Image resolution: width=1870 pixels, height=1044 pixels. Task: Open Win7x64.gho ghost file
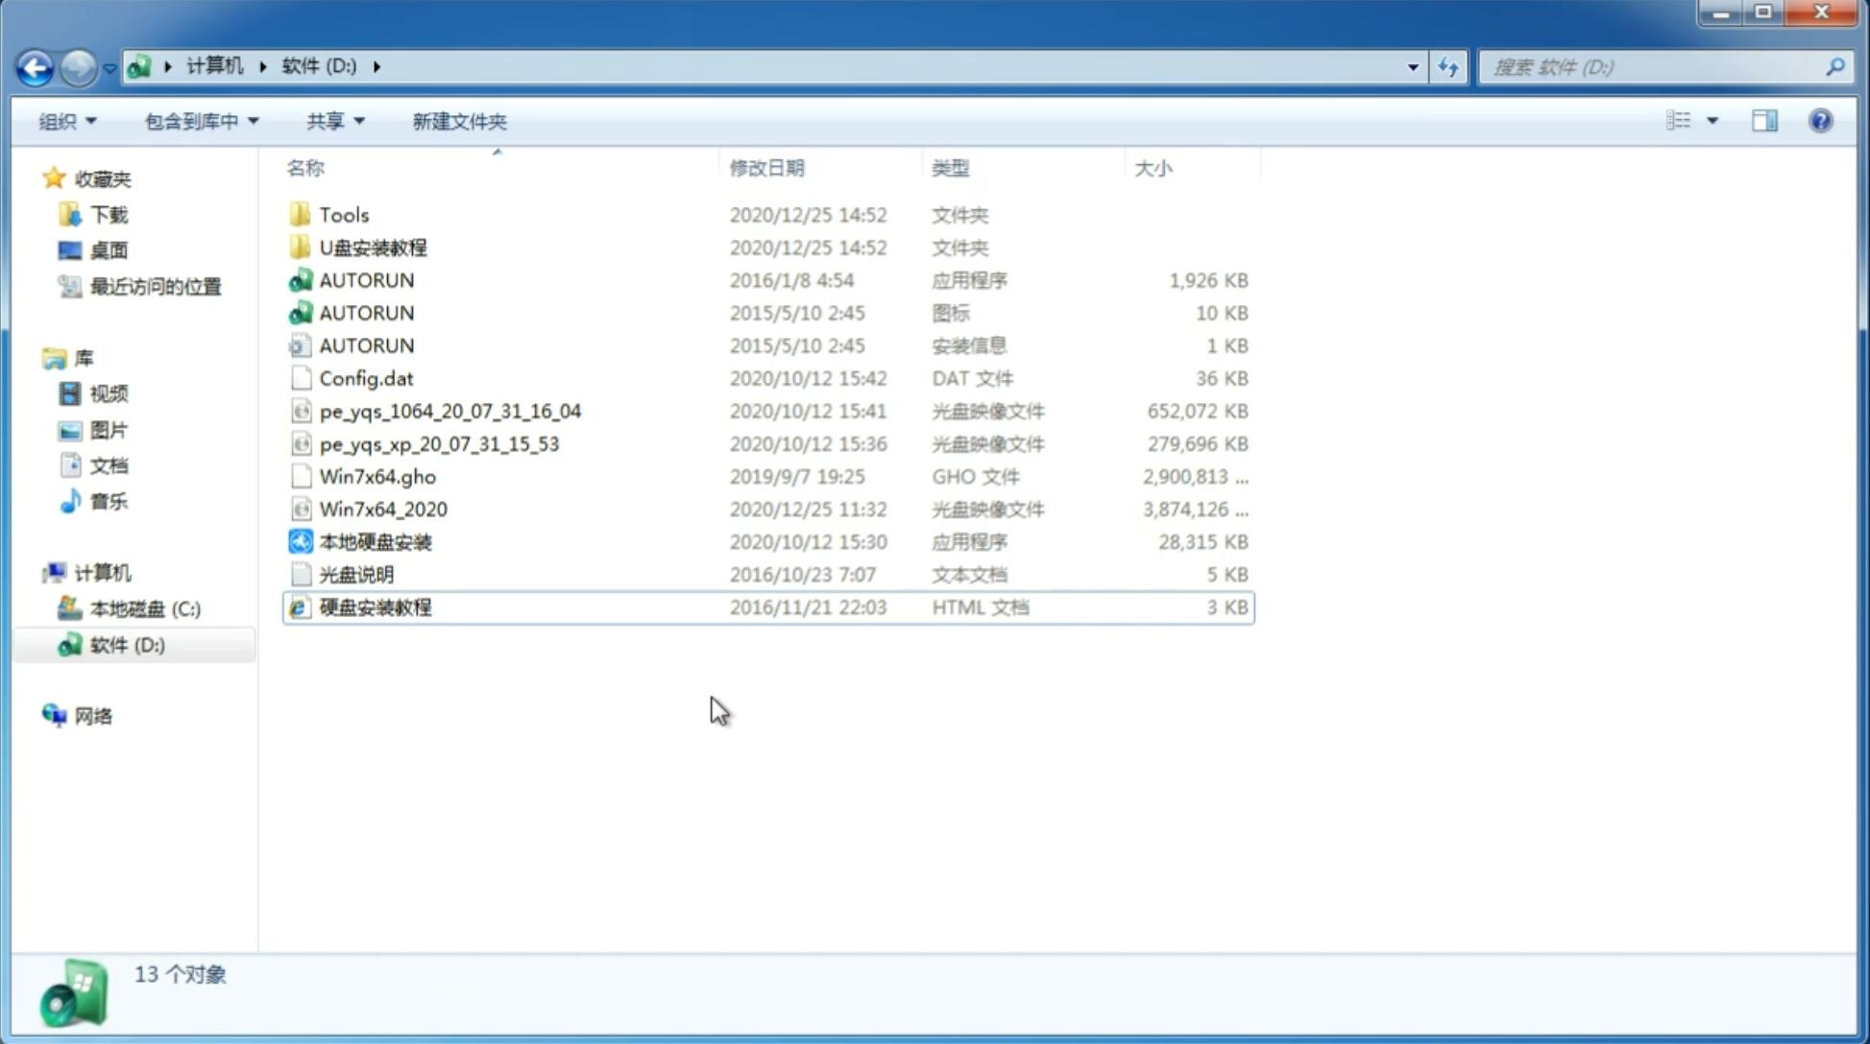(378, 476)
